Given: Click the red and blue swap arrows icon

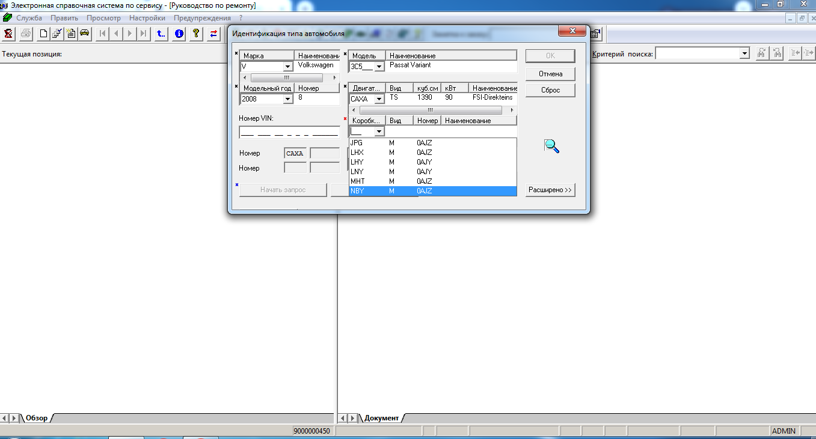Looking at the screenshot, I should coord(213,34).
